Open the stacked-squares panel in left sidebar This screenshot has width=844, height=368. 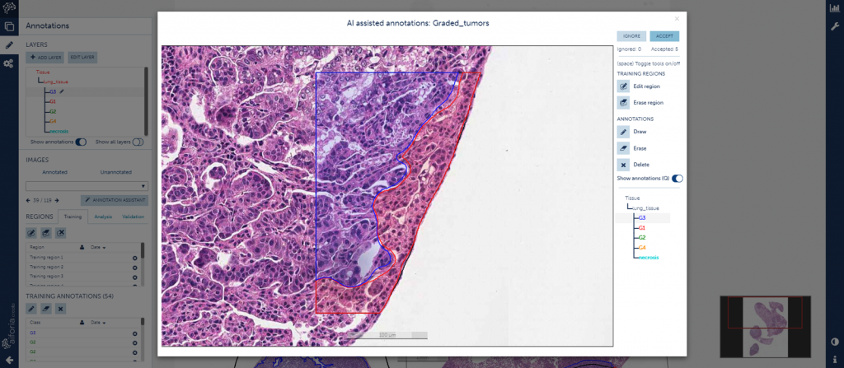click(x=9, y=26)
